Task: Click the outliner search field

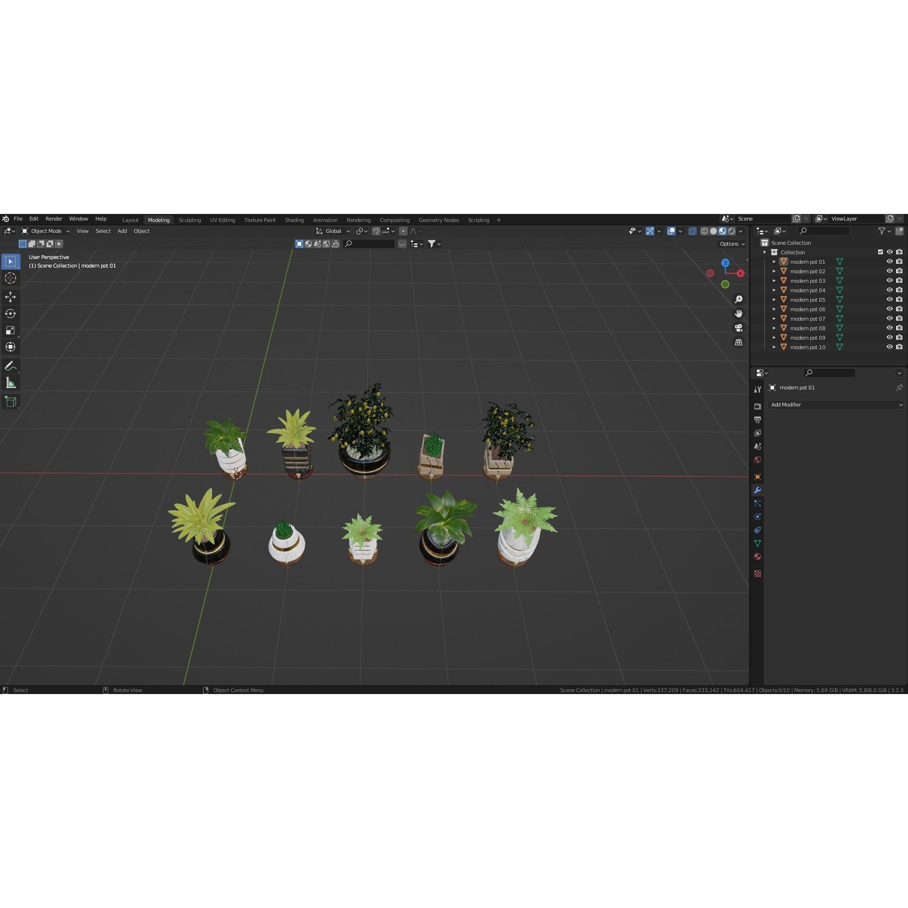Action: 824,231
